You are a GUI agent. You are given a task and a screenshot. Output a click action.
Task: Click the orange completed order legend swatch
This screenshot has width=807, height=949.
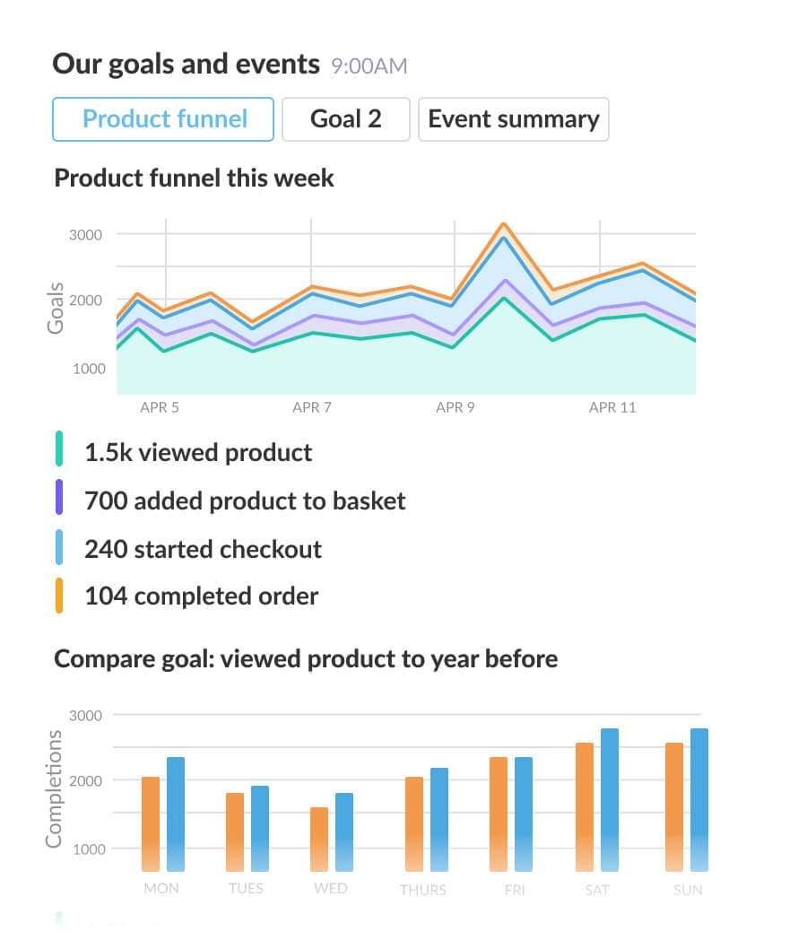click(x=58, y=596)
